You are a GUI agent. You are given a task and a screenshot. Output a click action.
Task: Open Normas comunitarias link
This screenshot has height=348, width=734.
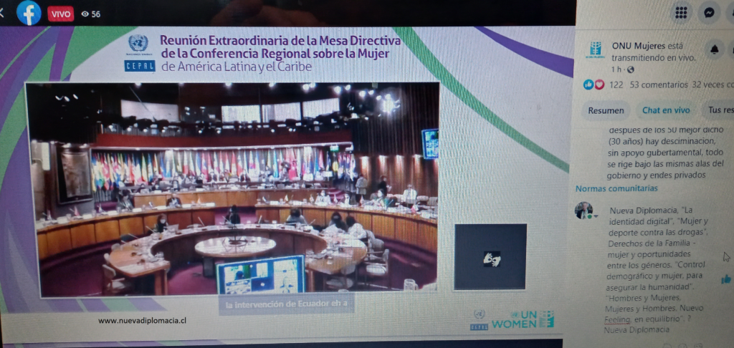pos(616,188)
